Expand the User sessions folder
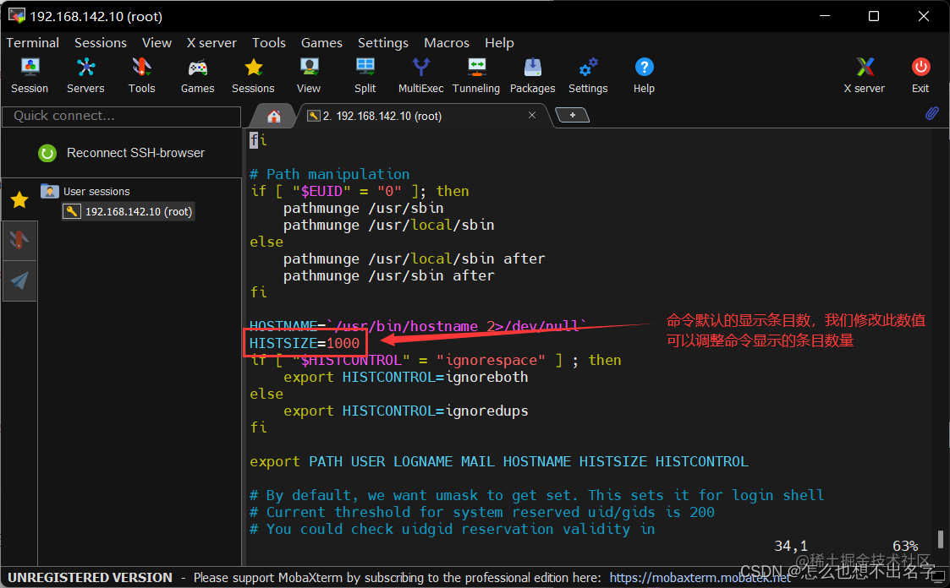The height and width of the screenshot is (588, 950). pyautogui.click(x=85, y=191)
